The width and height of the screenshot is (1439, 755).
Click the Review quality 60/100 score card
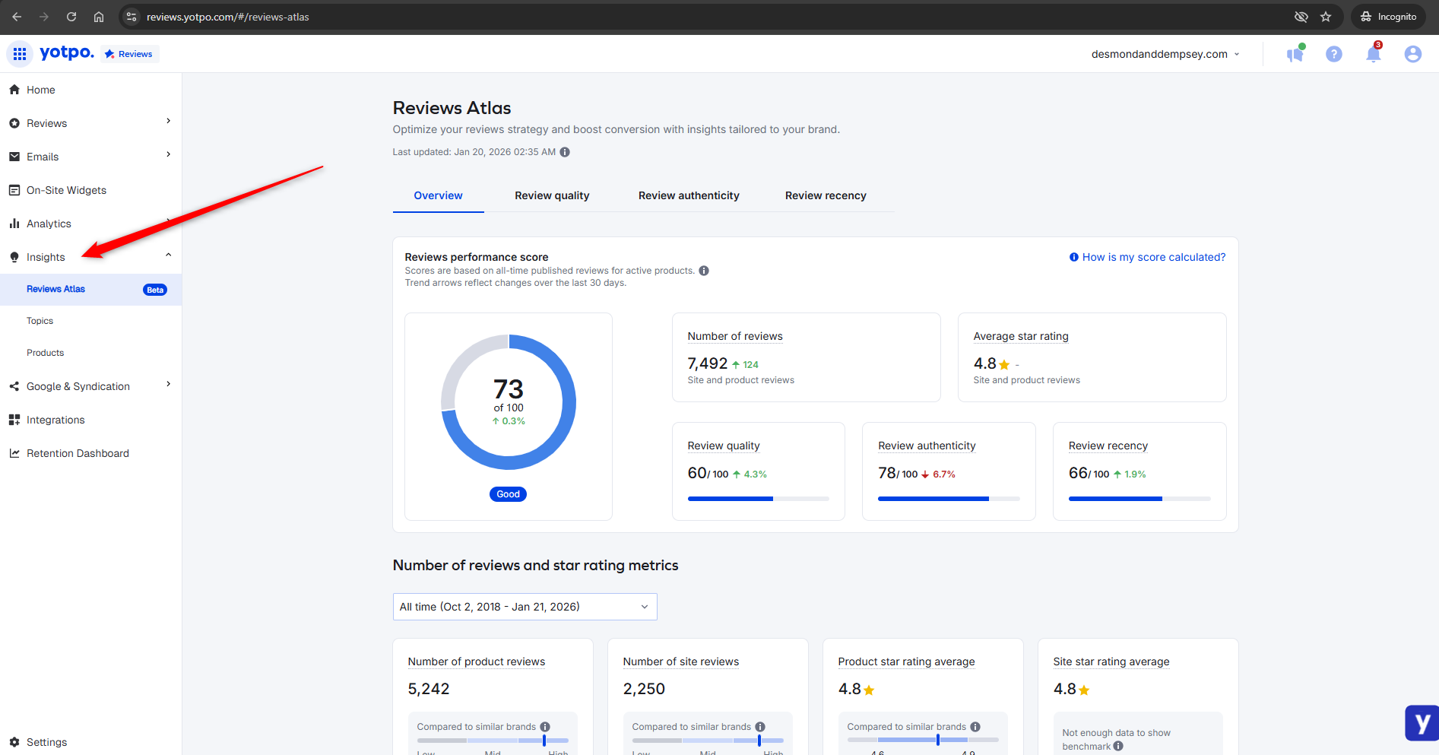pyautogui.click(x=759, y=471)
